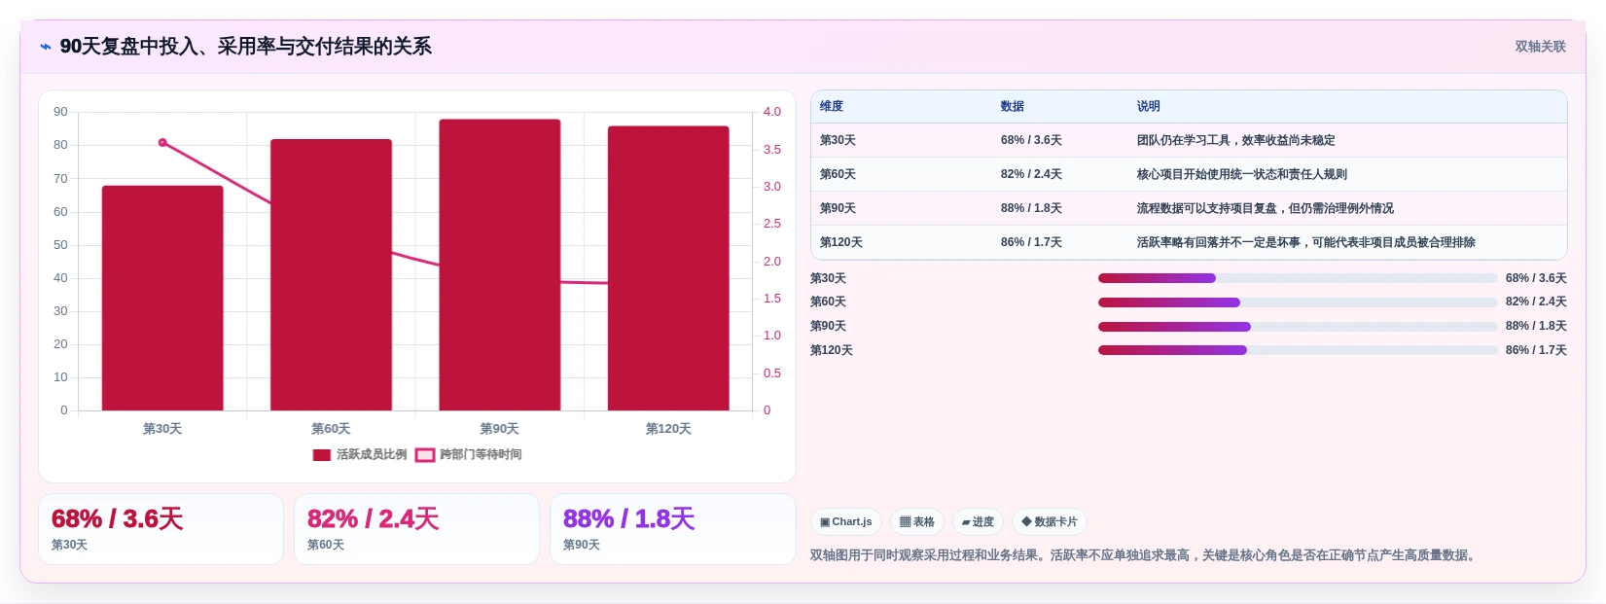Screen dimensions: 1606x604
Task: Click the lightning icon beside the title
Action: (x=45, y=47)
